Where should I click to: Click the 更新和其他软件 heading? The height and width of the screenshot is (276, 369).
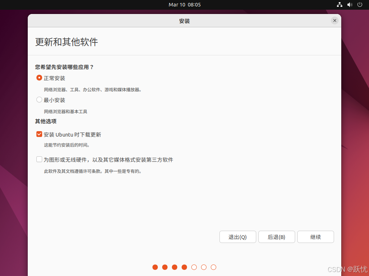point(66,42)
